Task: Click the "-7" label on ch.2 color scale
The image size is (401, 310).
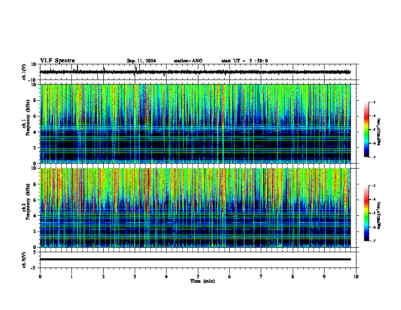Action: coord(374,241)
